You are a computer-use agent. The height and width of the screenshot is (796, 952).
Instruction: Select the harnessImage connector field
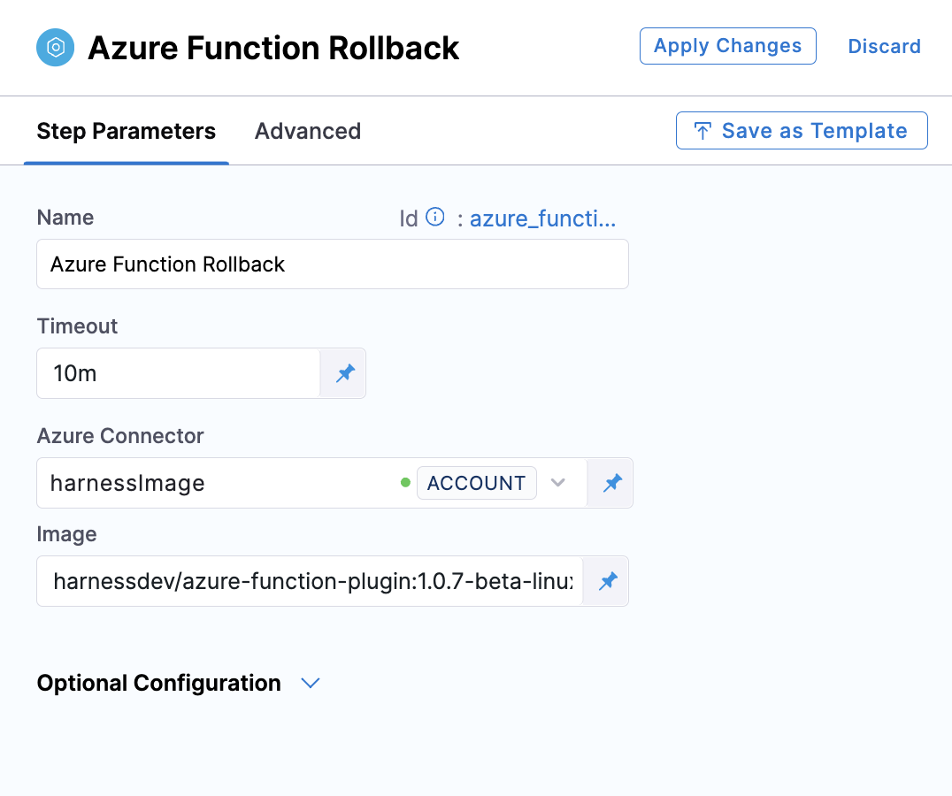coord(212,483)
